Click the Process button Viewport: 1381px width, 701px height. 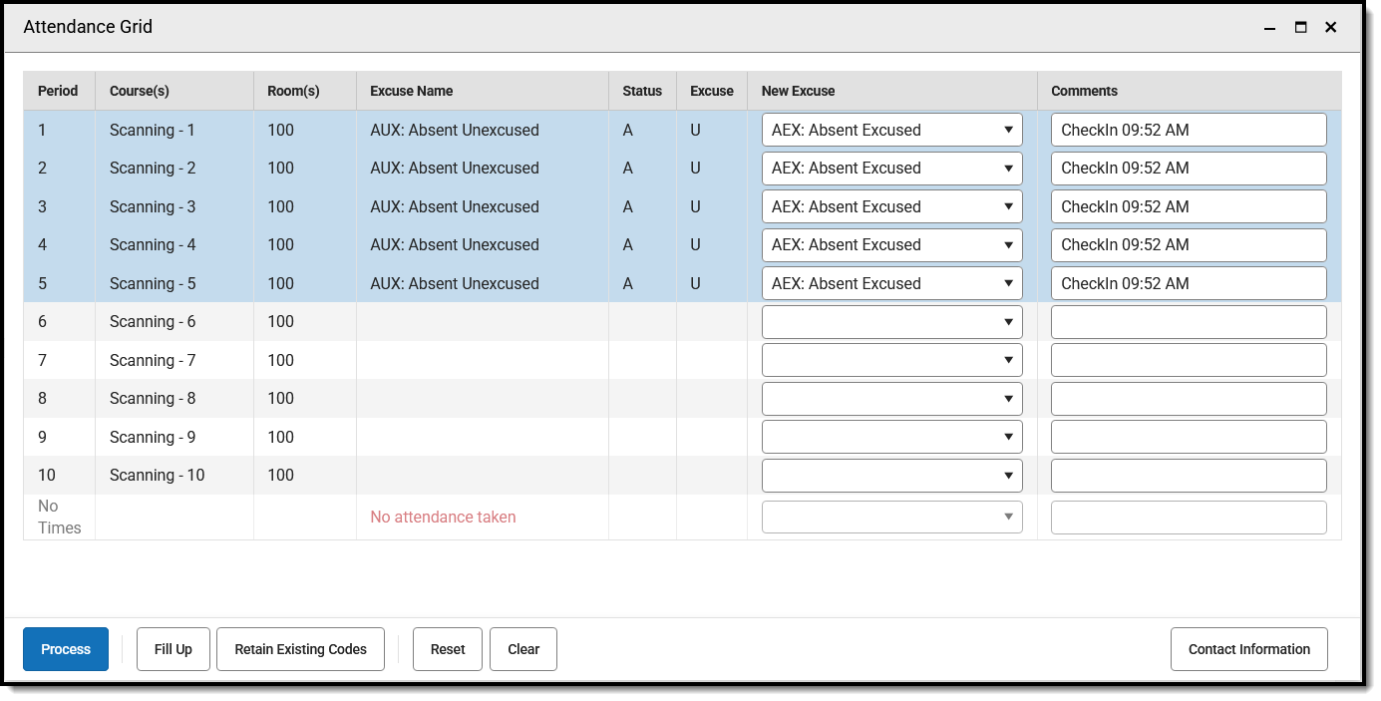65,649
